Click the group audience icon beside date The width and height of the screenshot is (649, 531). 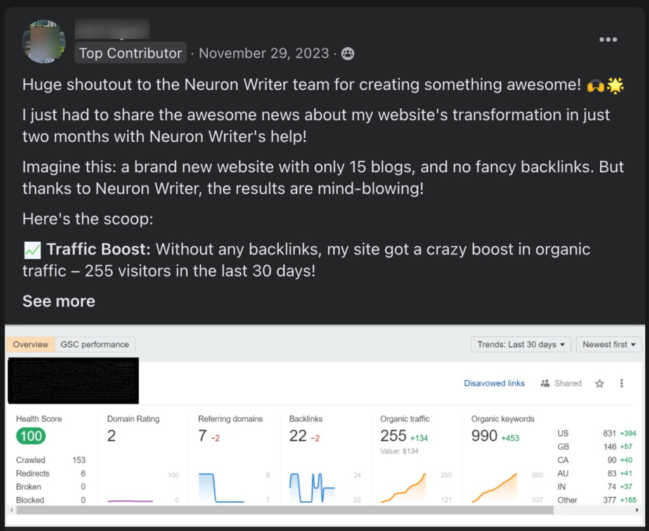(x=347, y=54)
